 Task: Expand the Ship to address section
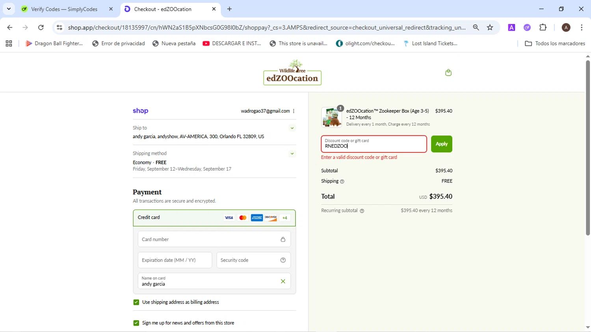(292, 128)
